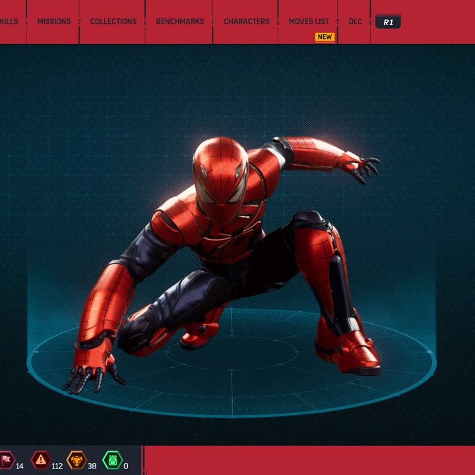
Task: Open the Missions tab
Action: click(54, 22)
